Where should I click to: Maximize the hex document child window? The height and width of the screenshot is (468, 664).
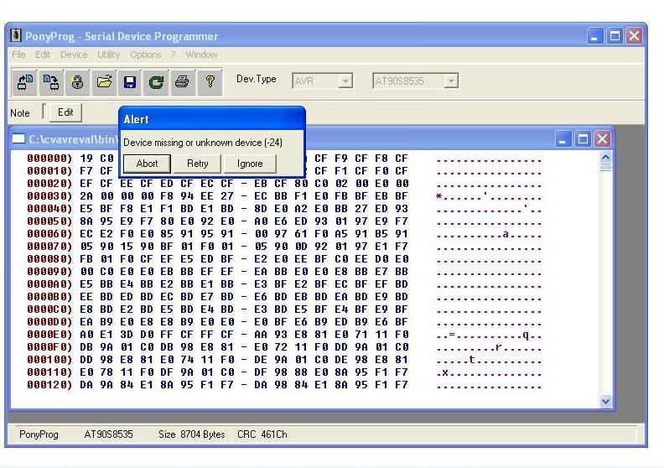pyautogui.click(x=583, y=139)
